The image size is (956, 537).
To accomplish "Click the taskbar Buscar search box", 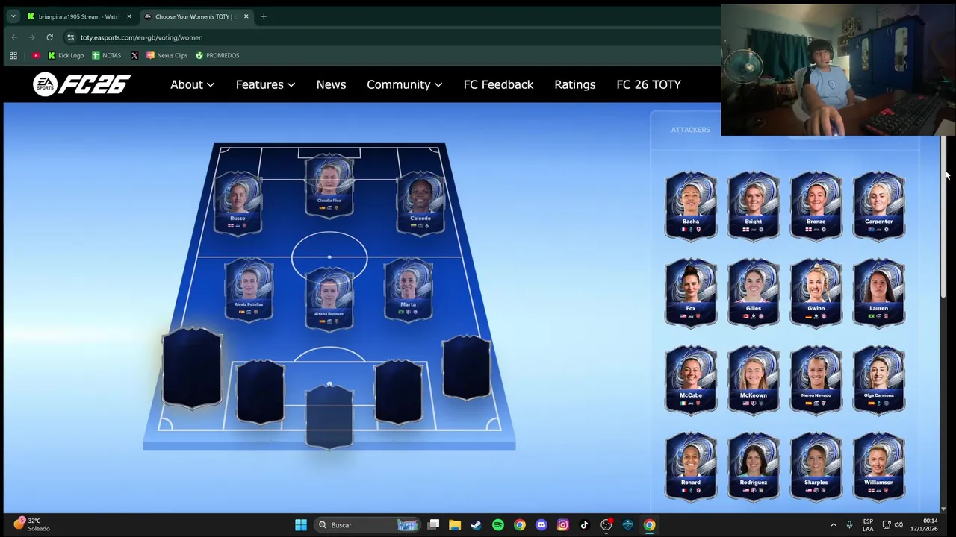I will pos(367,525).
